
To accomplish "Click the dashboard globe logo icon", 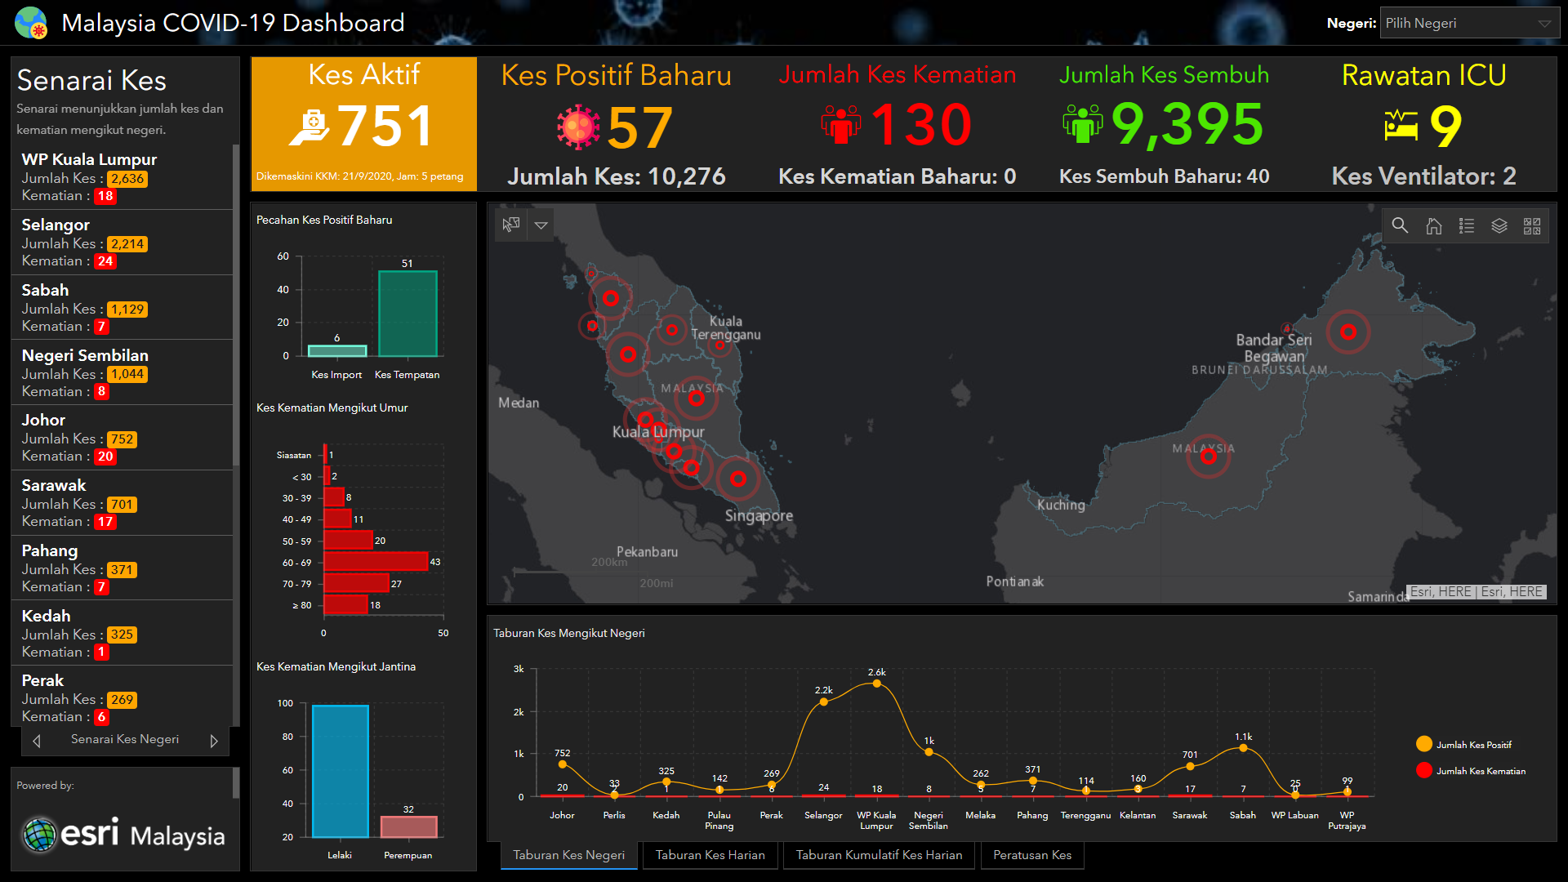I will [31, 23].
